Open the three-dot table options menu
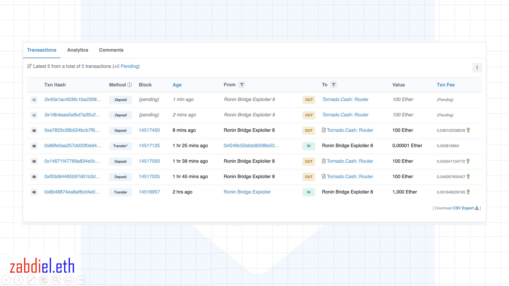Viewport: 509px width, 286px height. pyautogui.click(x=477, y=68)
